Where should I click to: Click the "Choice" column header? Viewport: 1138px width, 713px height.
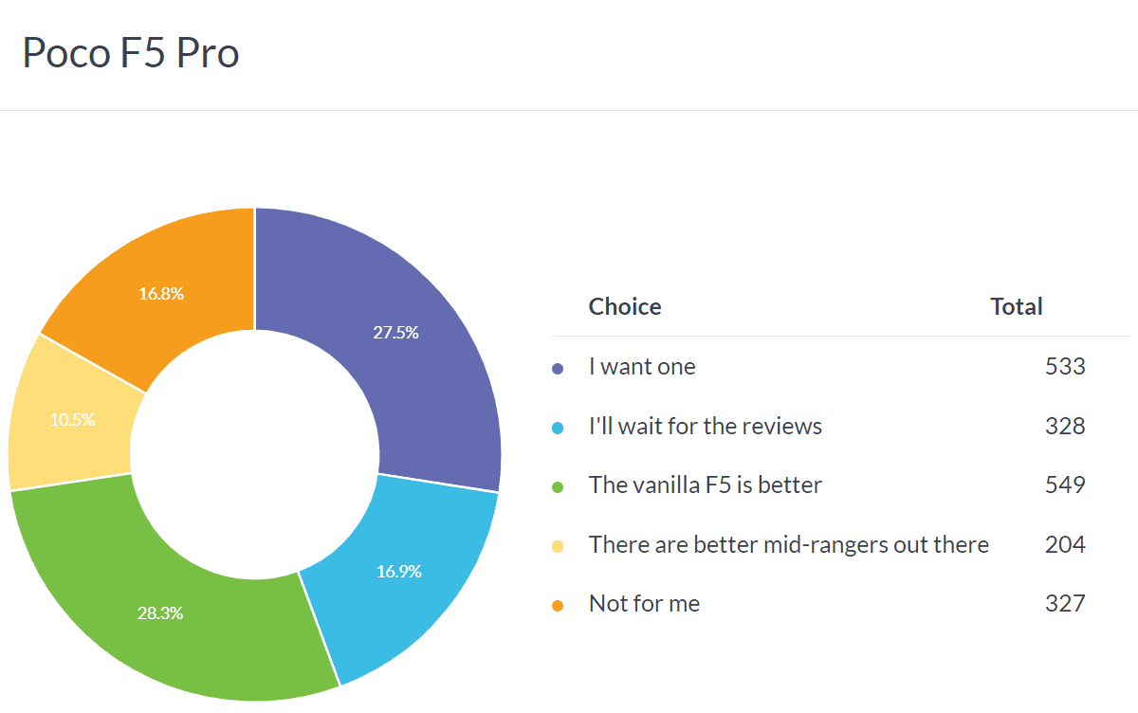(x=625, y=307)
